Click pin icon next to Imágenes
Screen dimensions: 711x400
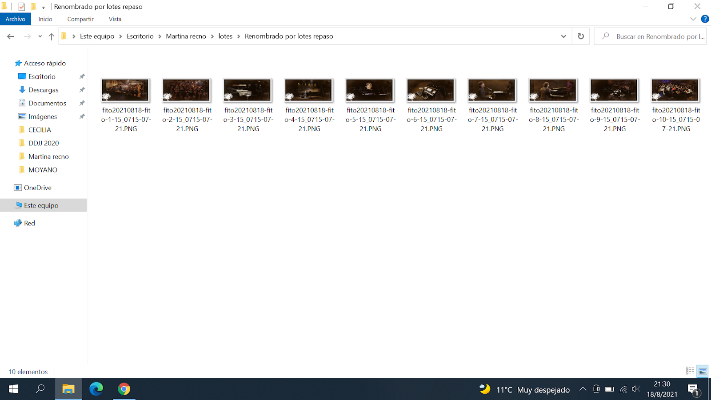click(x=82, y=116)
